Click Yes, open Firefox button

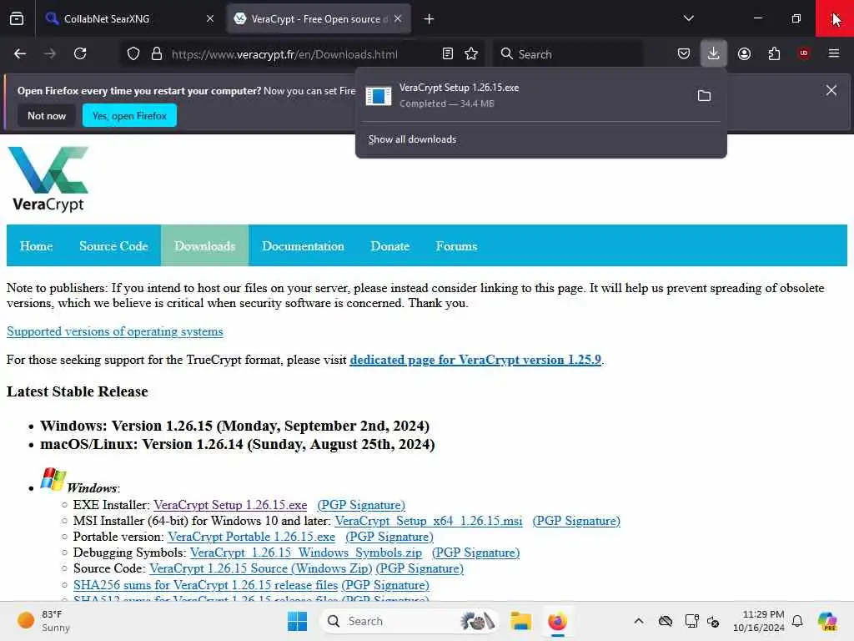(x=129, y=115)
